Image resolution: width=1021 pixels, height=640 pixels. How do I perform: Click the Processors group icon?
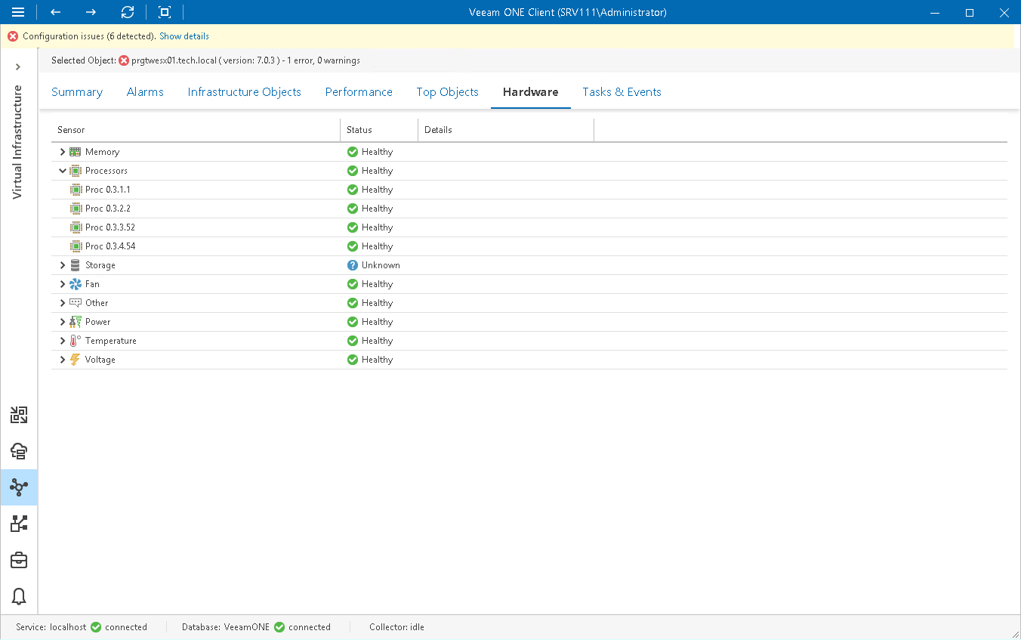point(76,171)
